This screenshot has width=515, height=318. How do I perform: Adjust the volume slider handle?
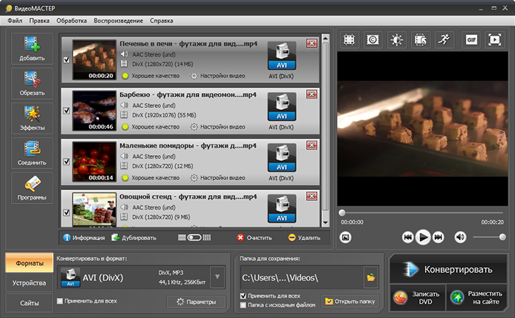pos(502,237)
